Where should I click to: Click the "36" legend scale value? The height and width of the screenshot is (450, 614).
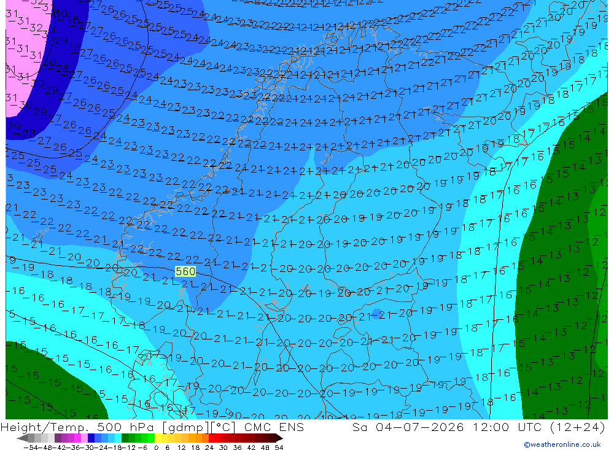point(237,448)
